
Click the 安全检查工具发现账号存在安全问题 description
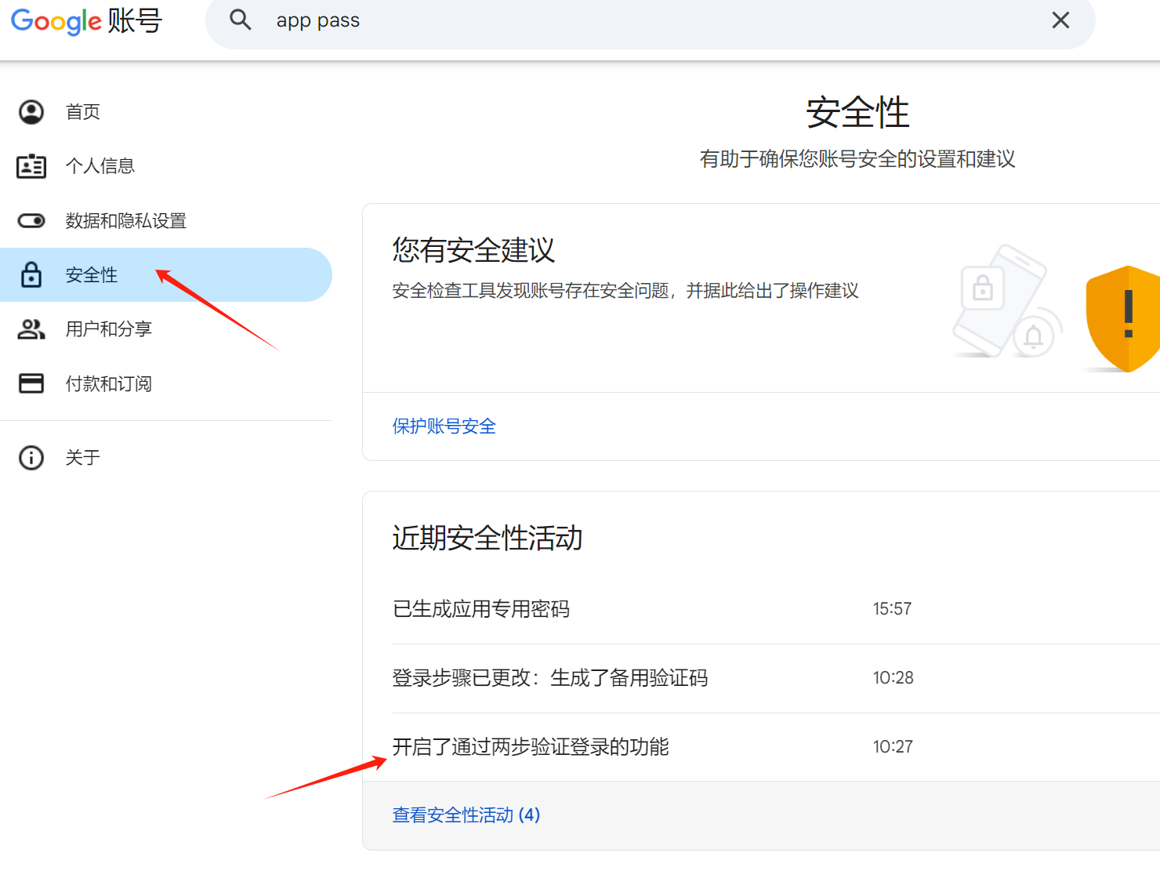coord(625,291)
